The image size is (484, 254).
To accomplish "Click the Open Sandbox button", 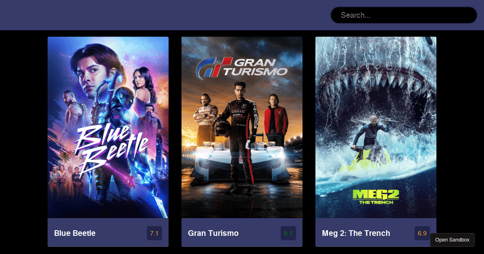I will pyautogui.click(x=452, y=240).
